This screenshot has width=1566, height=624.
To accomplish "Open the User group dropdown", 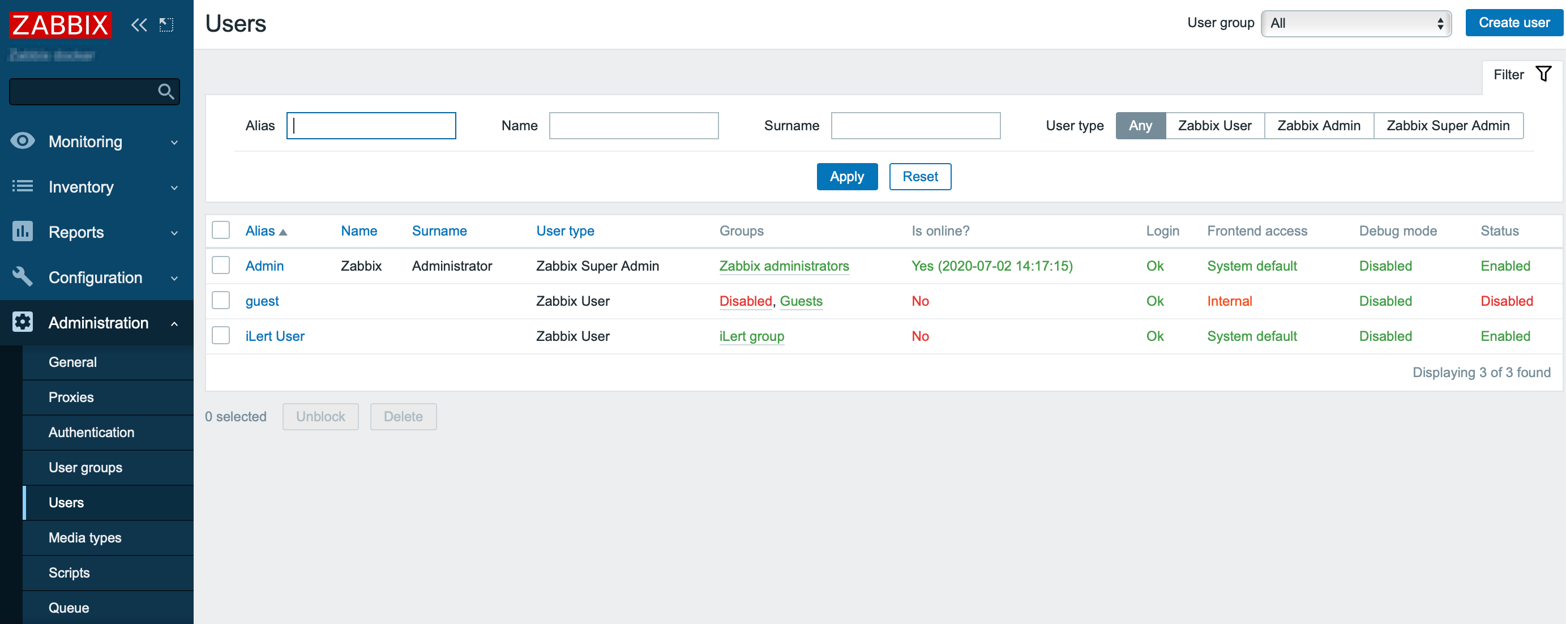I will (x=1355, y=23).
